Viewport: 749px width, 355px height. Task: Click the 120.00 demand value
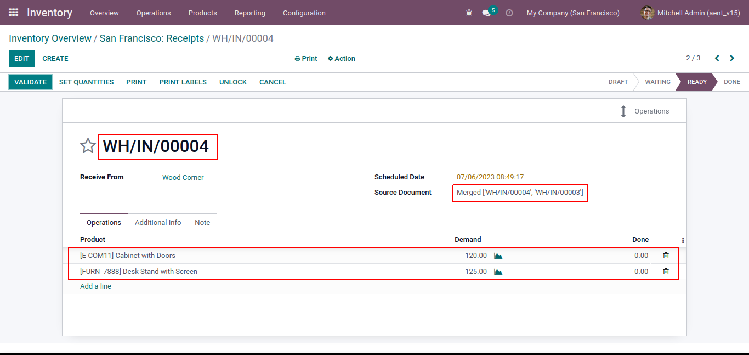pos(476,256)
